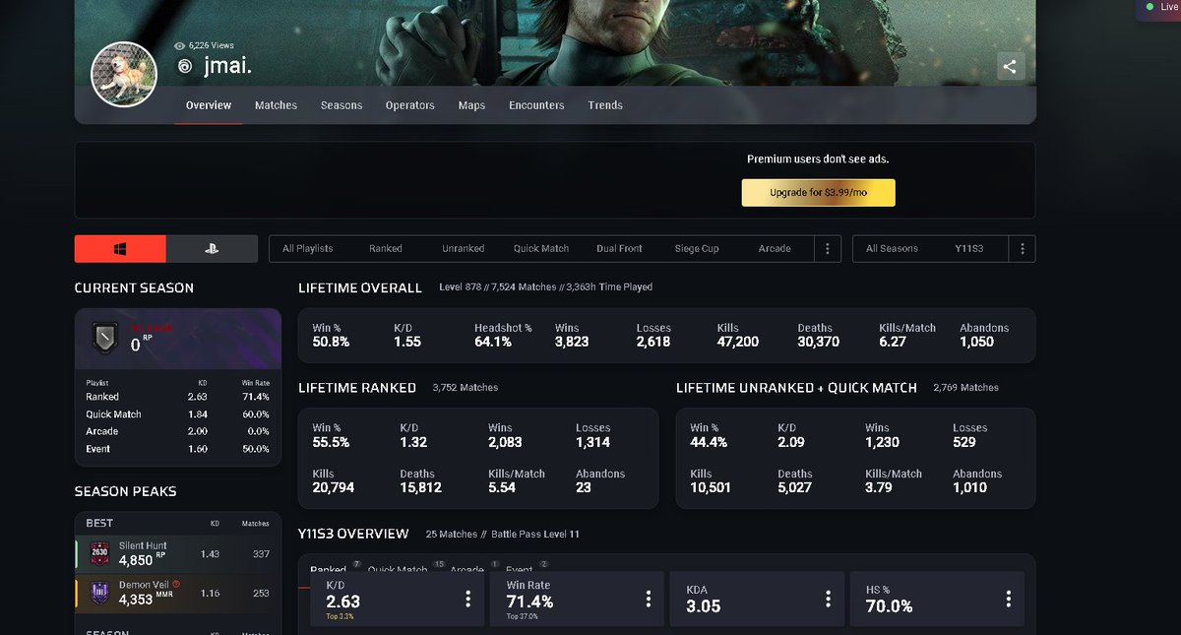Click Lifetime Ranked Kills 20,794
This screenshot has width=1181, height=635.
(x=334, y=481)
